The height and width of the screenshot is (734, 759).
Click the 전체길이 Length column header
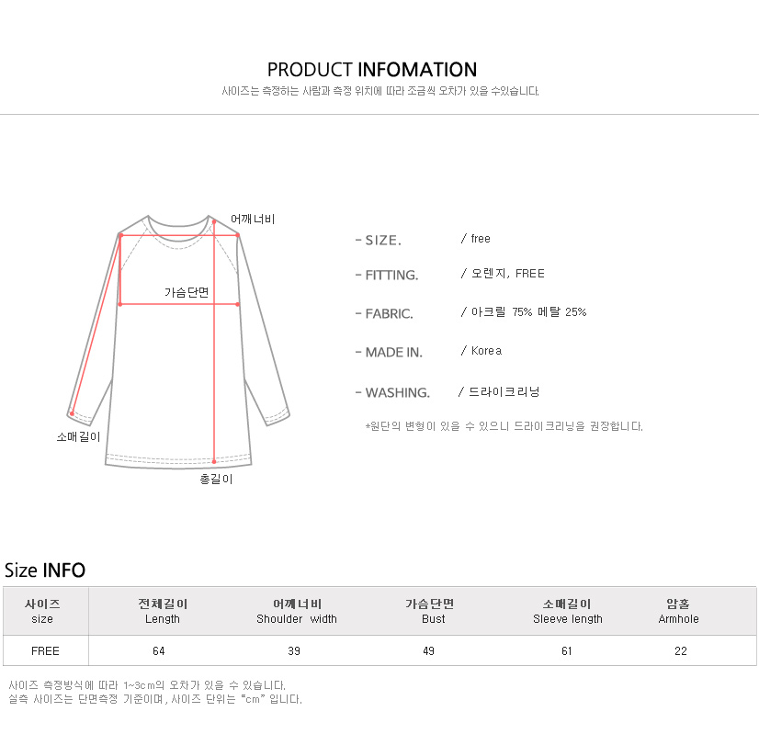[x=163, y=611]
